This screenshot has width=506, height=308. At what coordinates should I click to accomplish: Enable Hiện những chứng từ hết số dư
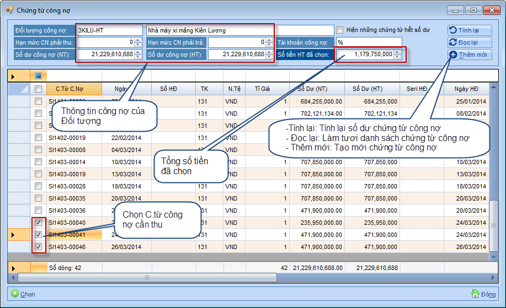click(340, 30)
